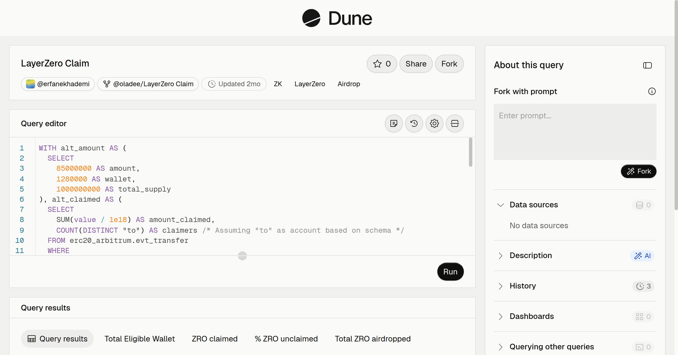The width and height of the screenshot is (678, 355).
Task: Click the Dashboards count badge
Action: coord(643,316)
